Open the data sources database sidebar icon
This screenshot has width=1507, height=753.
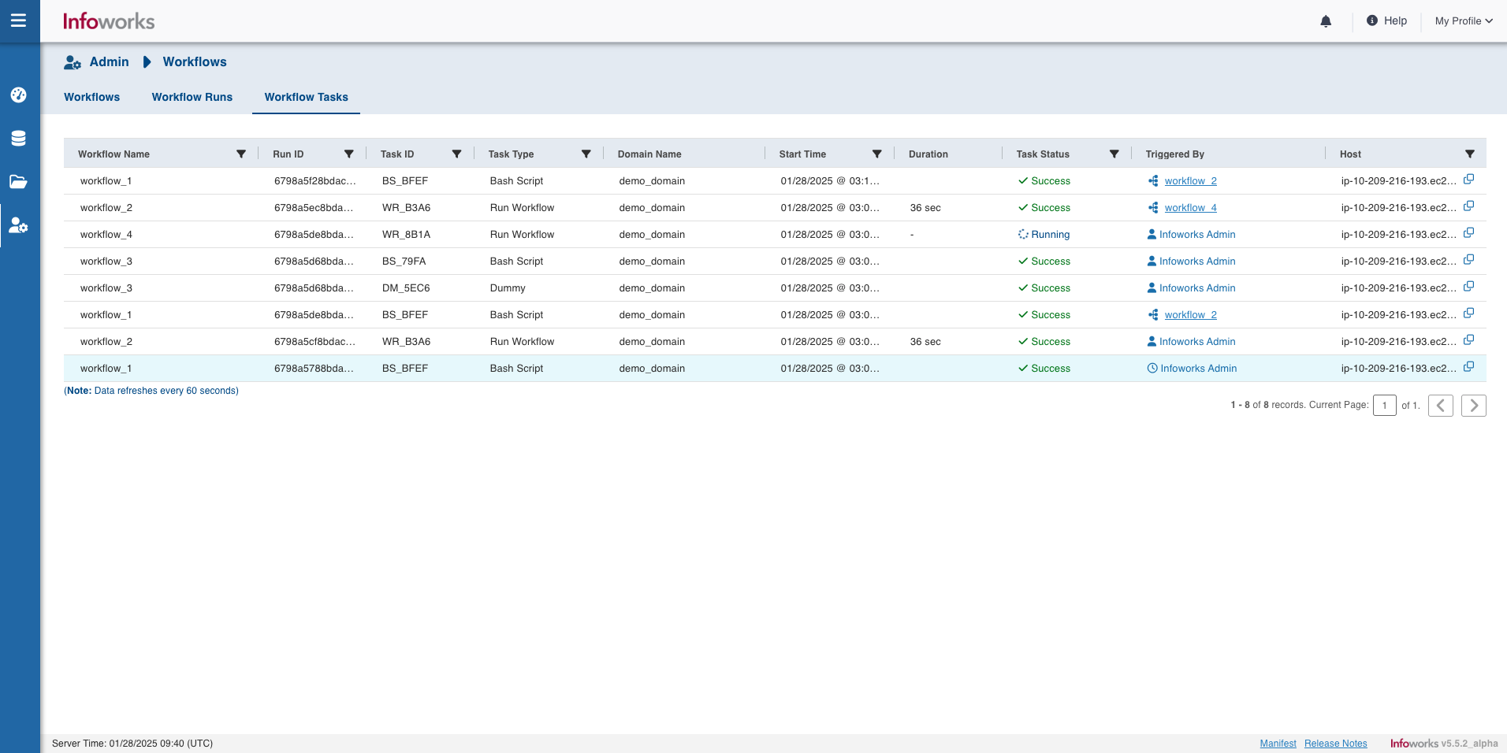pos(19,139)
